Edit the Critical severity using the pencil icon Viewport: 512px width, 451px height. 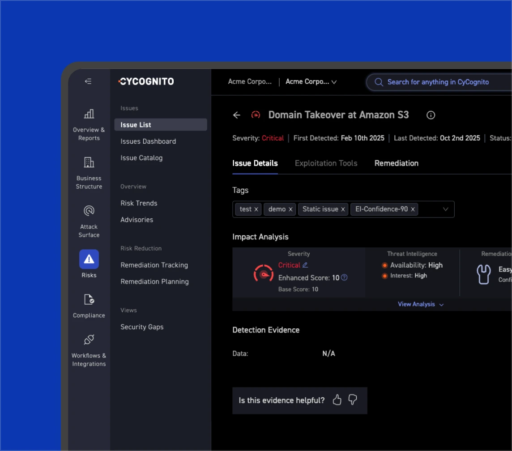pyautogui.click(x=305, y=265)
